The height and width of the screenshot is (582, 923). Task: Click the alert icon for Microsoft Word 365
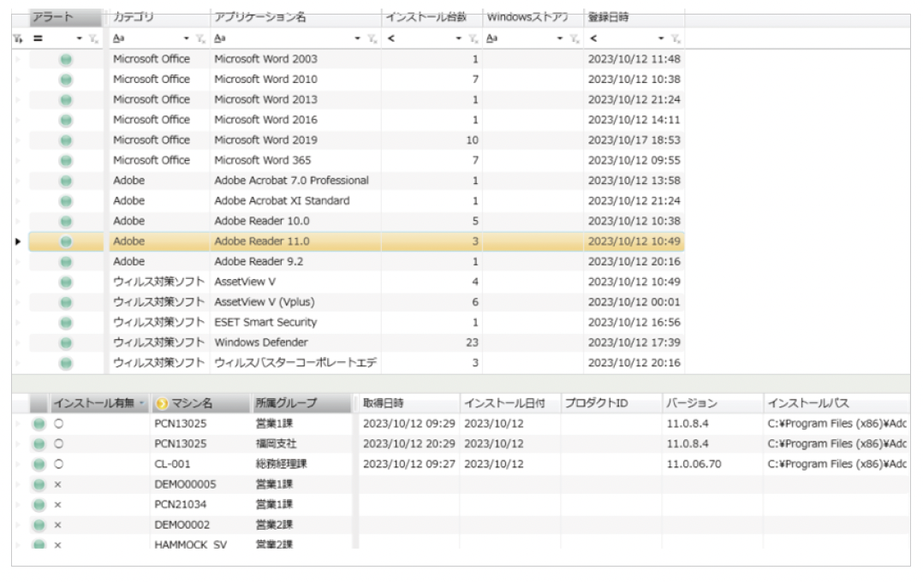(66, 161)
